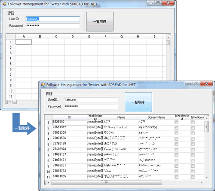Image resolution: width=215 pixels, height=191 pixels.
Task: Maximize the front Follower Management window
Action: point(197,84)
